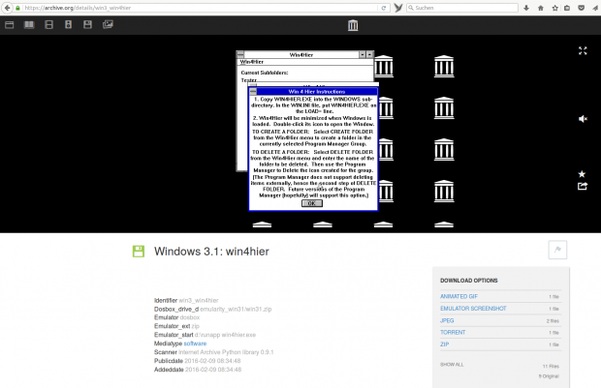Click into the address bar URL field
Image resolution: width=601 pixels, height=388 pixels.
pyautogui.click(x=200, y=8)
